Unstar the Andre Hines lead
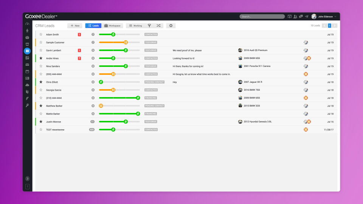The height and width of the screenshot is (204, 363). [x=41, y=58]
